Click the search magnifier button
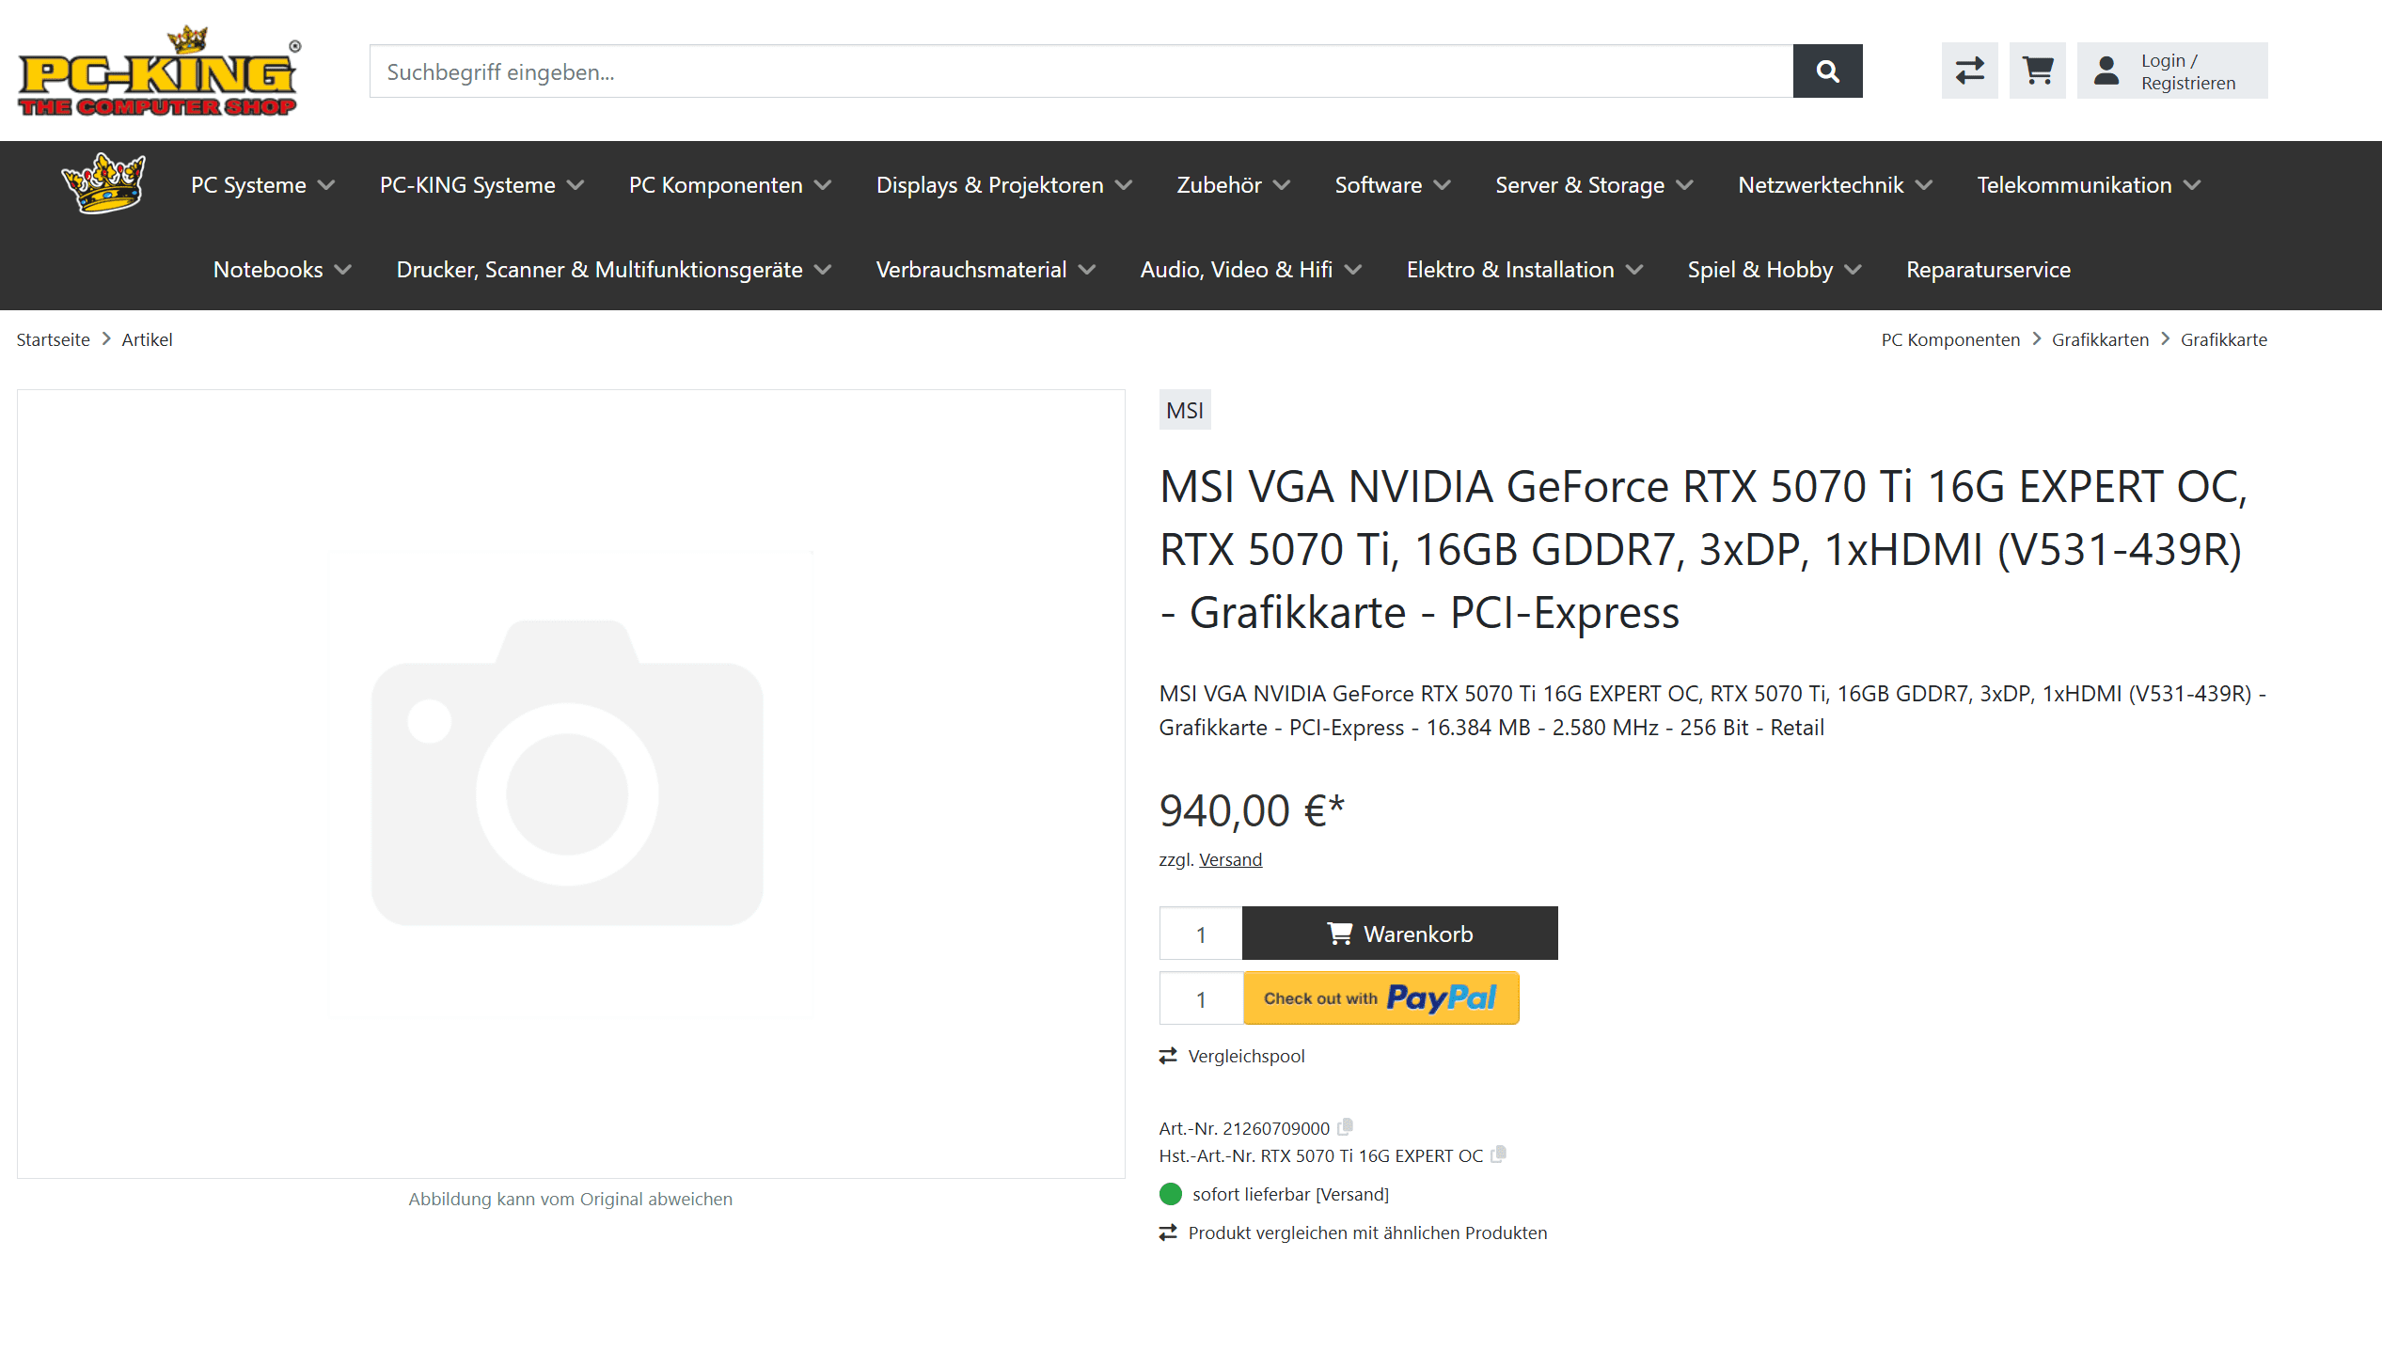 click(x=1826, y=71)
